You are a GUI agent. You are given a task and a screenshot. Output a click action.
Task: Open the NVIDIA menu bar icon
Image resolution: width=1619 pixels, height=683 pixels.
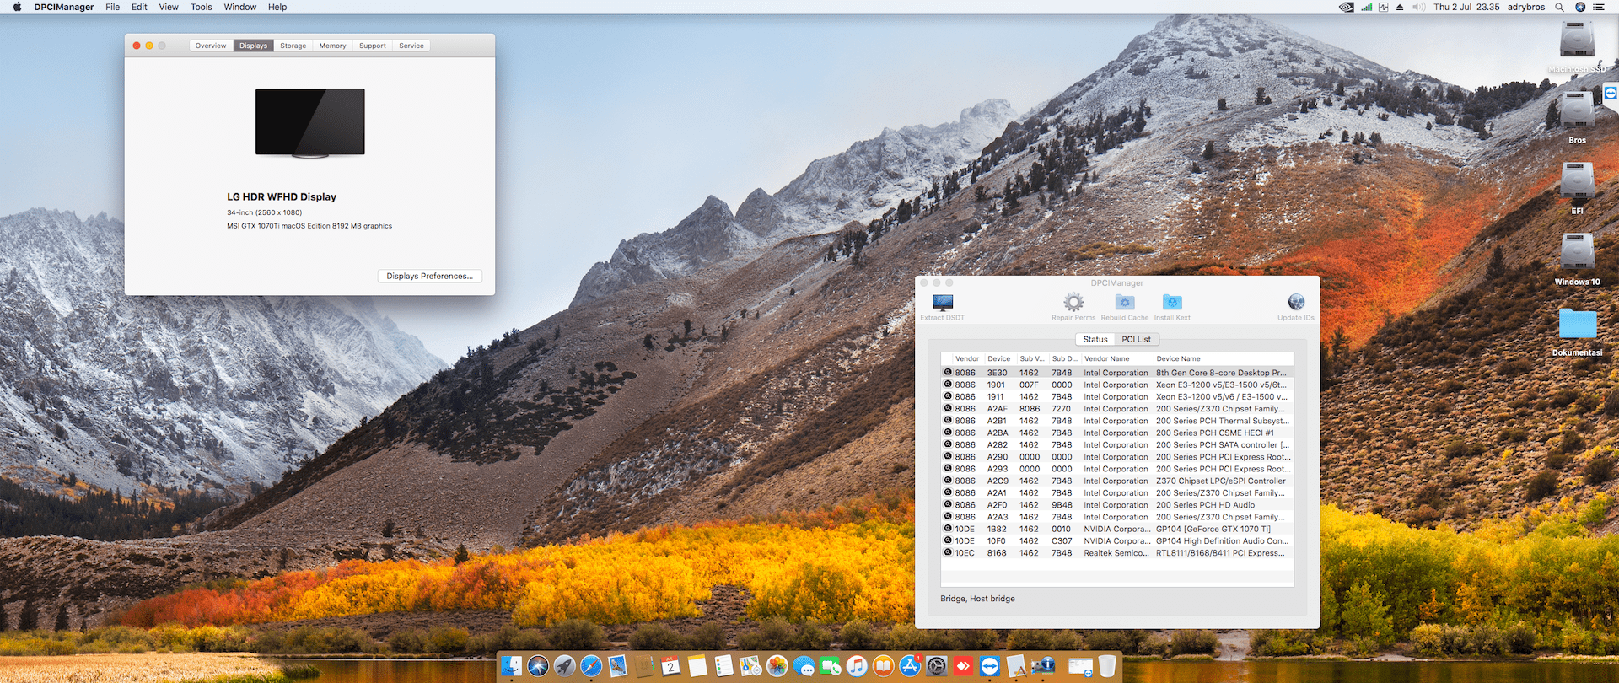pyautogui.click(x=1347, y=7)
